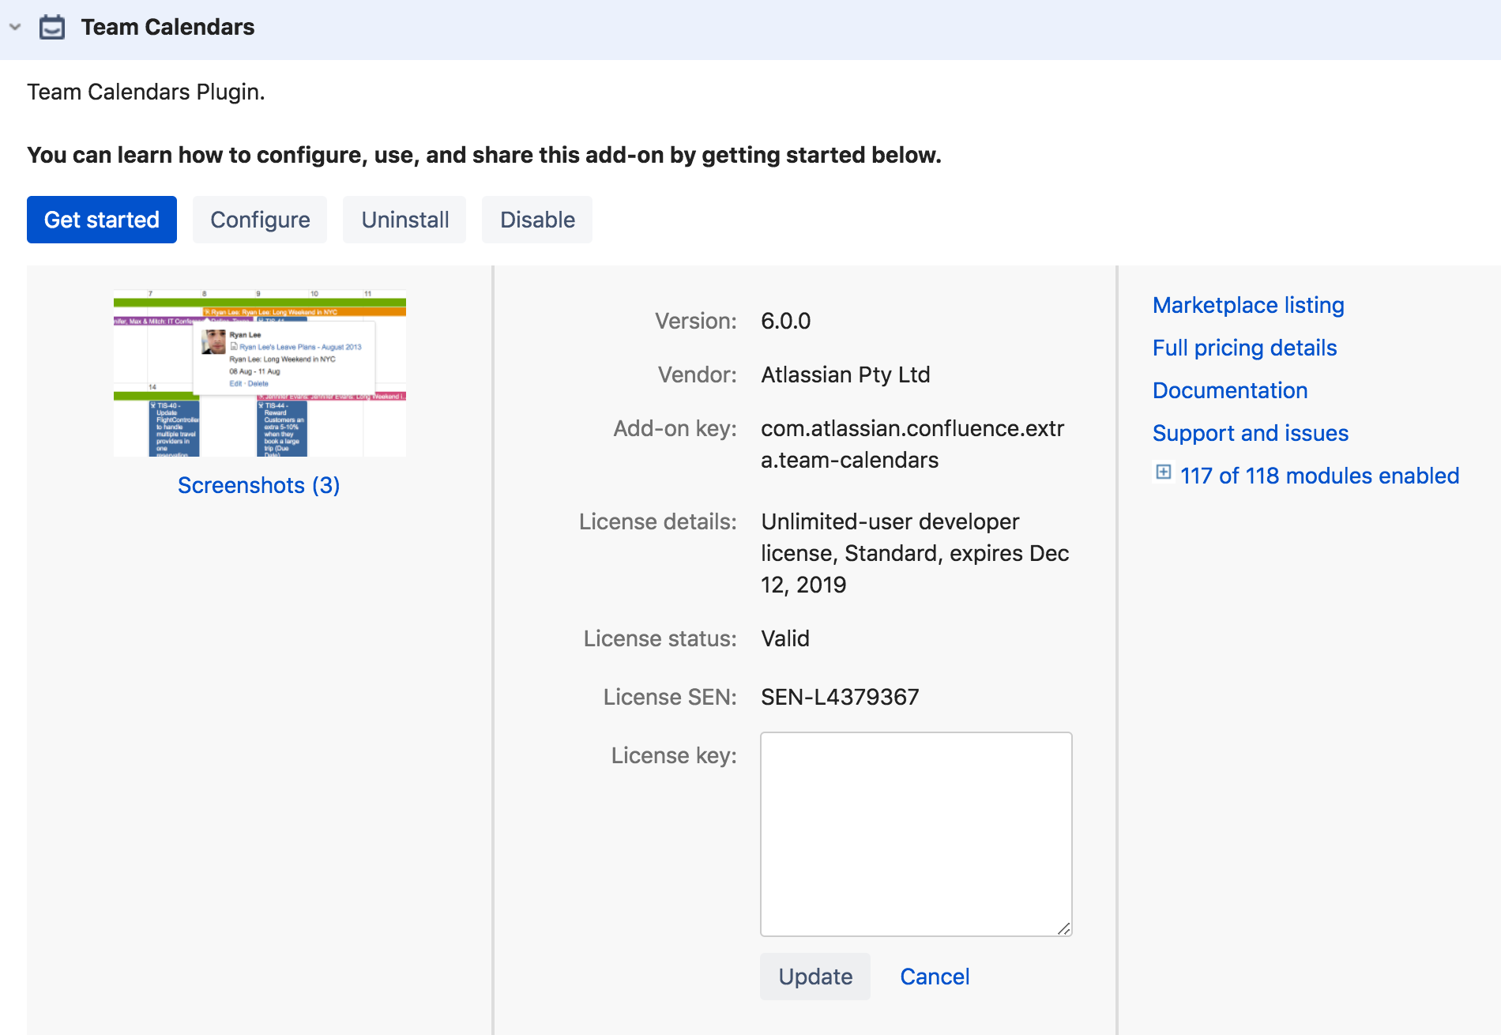This screenshot has height=1035, width=1501.
Task: Go to Support and issues
Action: tap(1251, 433)
